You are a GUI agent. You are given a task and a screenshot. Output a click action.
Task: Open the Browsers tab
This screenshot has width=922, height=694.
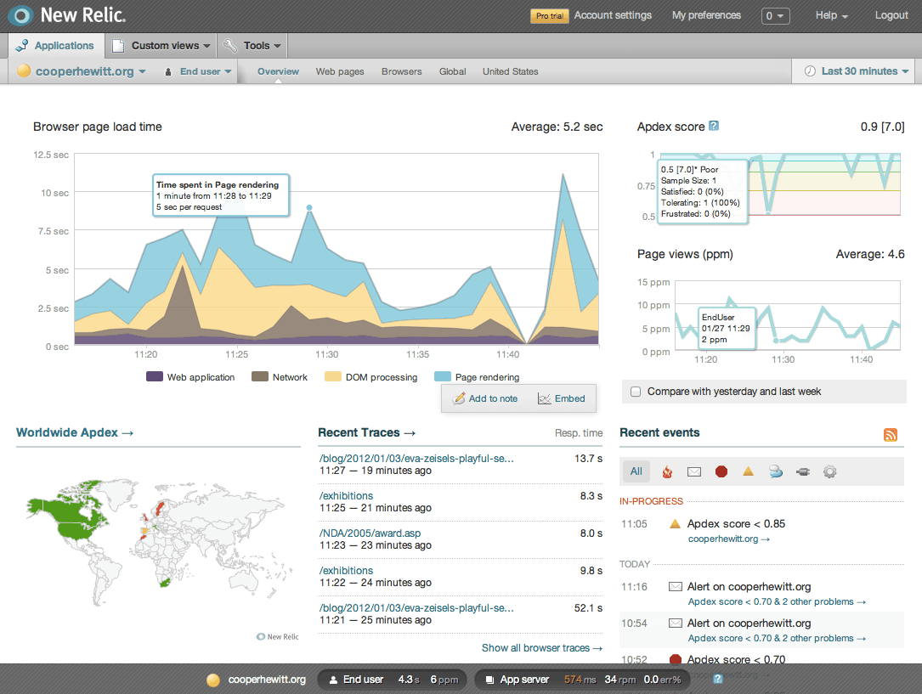click(402, 71)
